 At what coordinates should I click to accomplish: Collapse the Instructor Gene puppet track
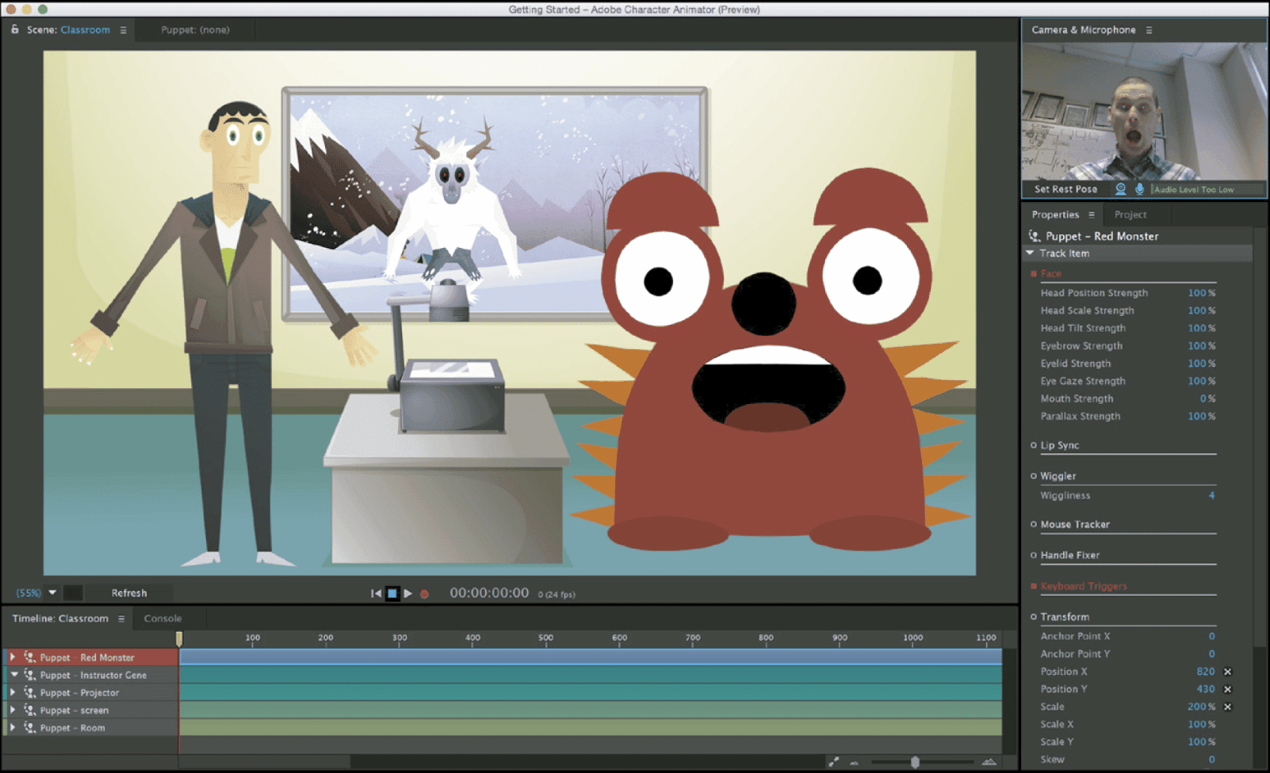click(13, 675)
